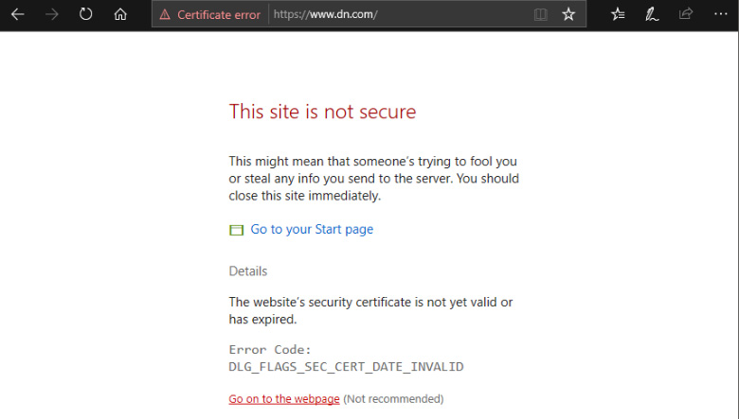Follow the Go to your Start page link

[312, 229]
